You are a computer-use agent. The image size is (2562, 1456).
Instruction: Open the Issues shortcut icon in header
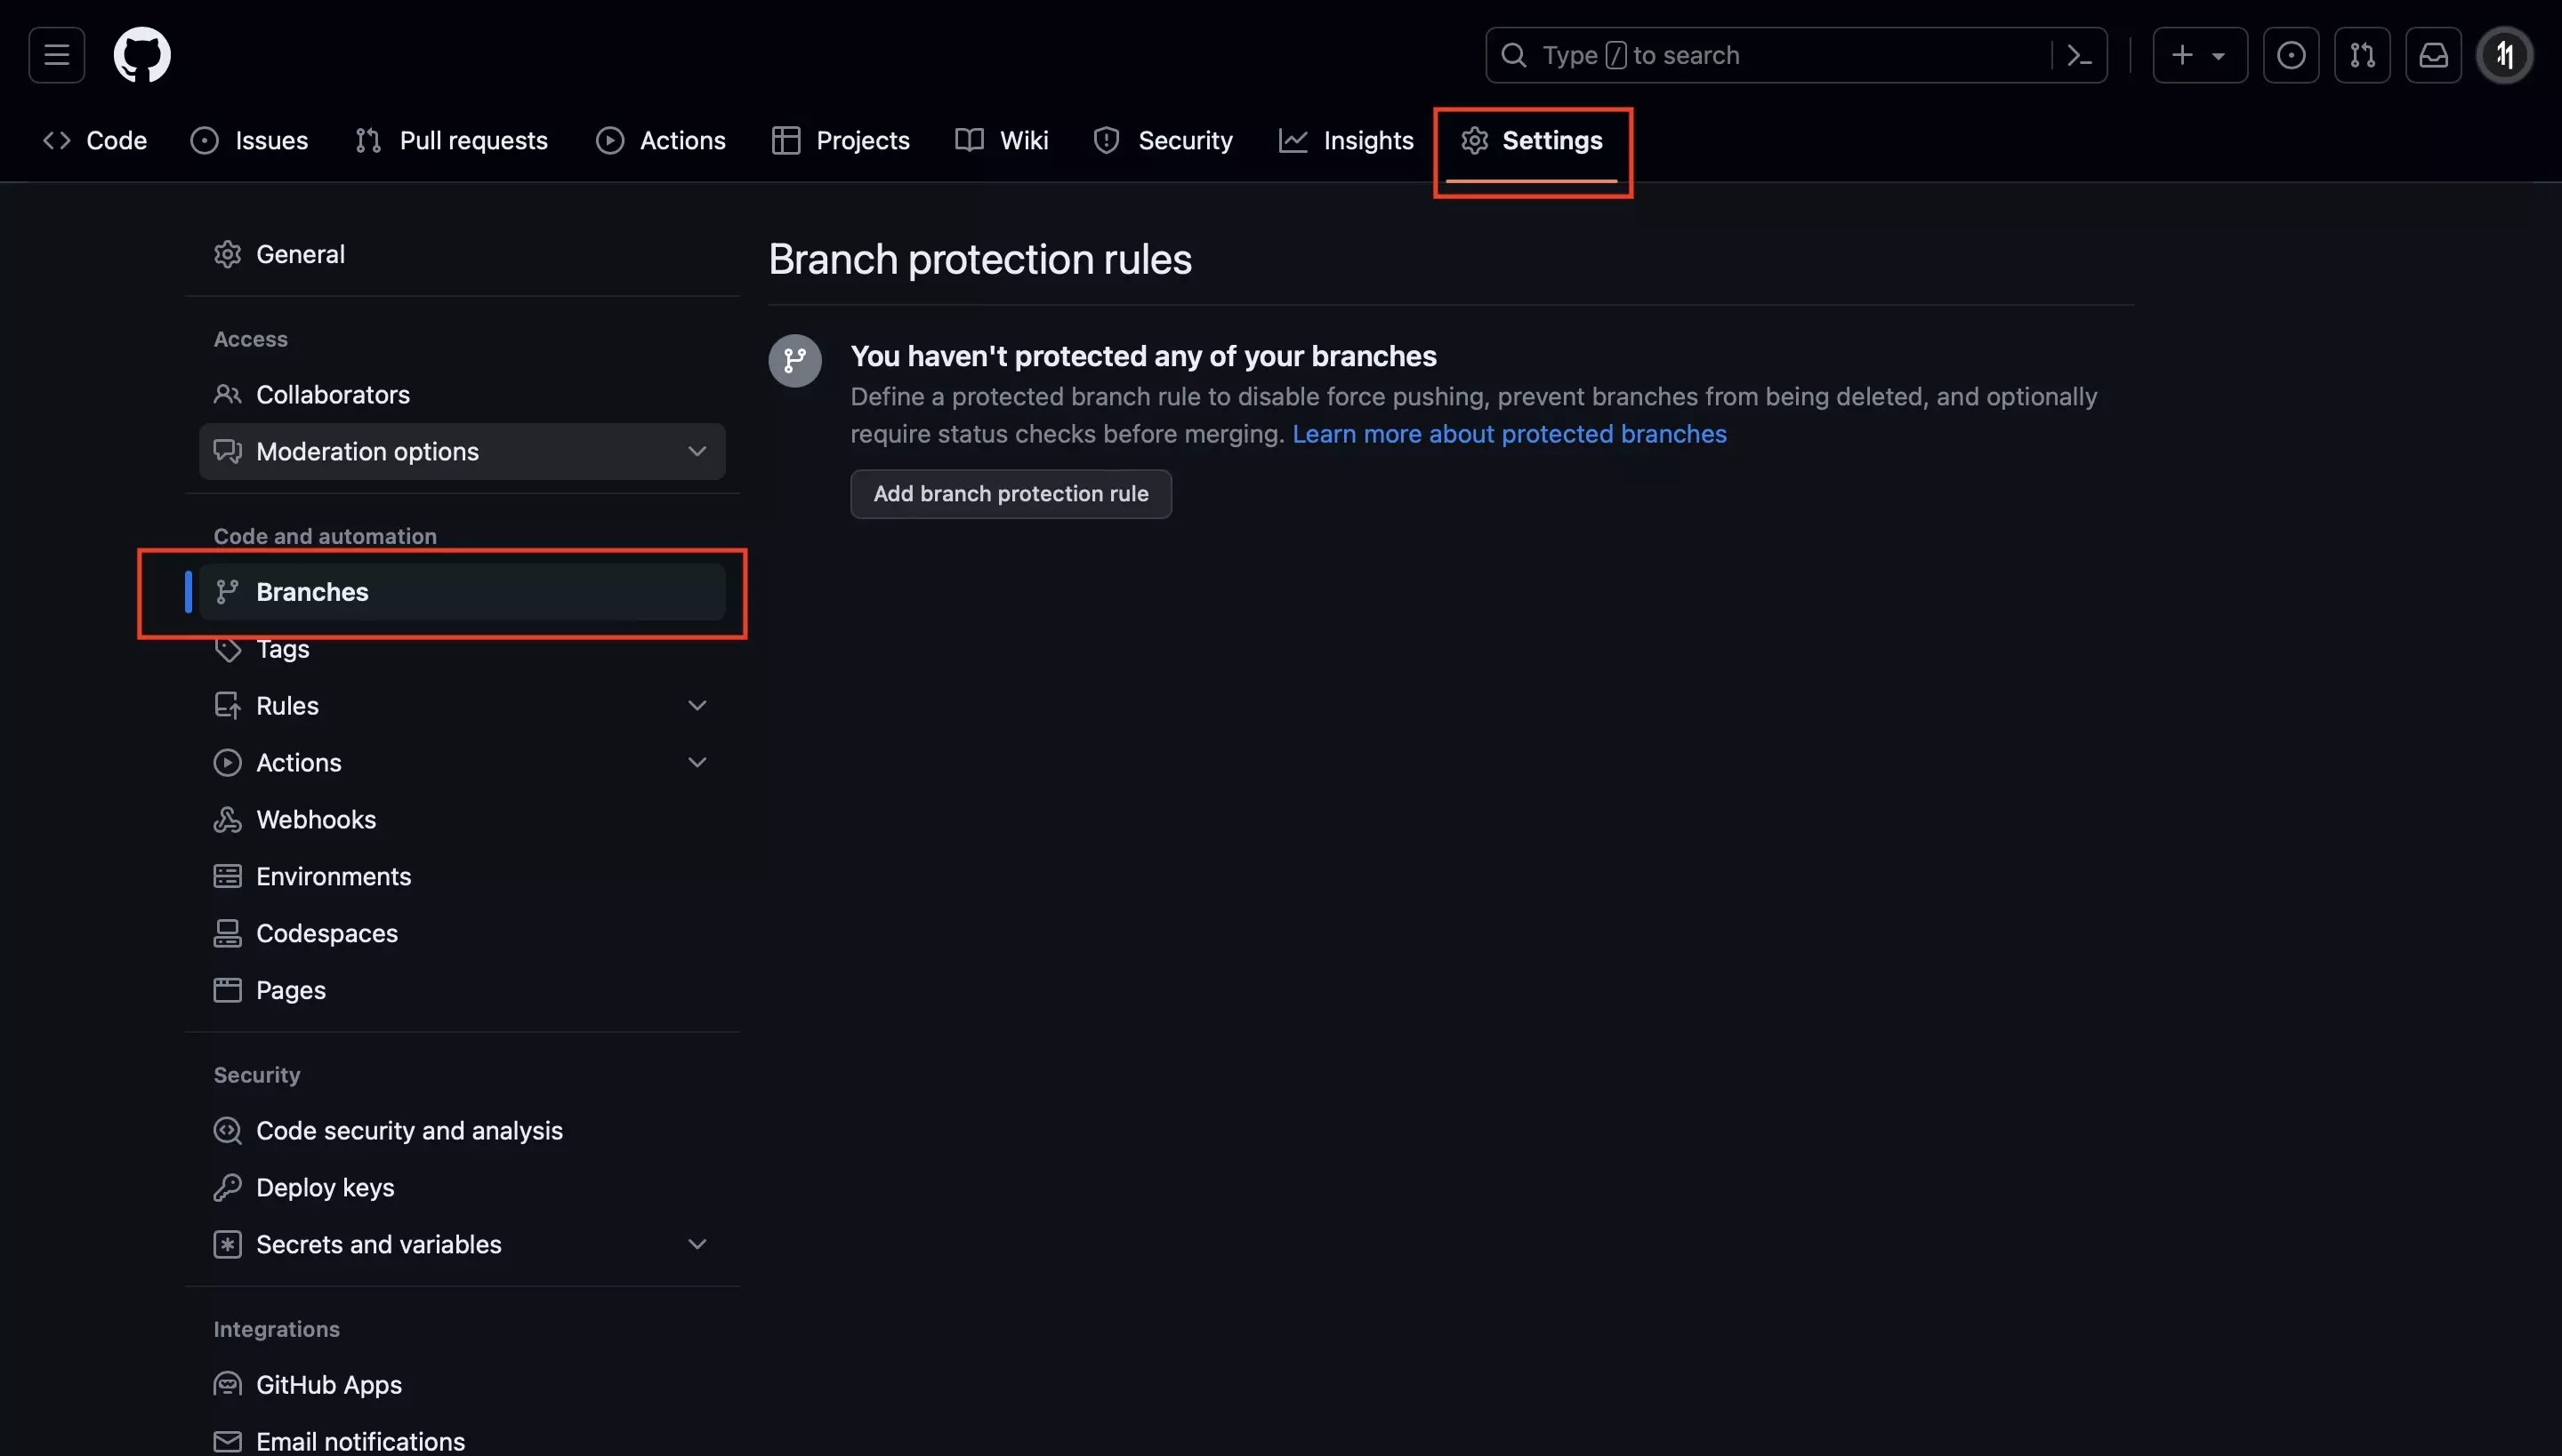(2291, 55)
